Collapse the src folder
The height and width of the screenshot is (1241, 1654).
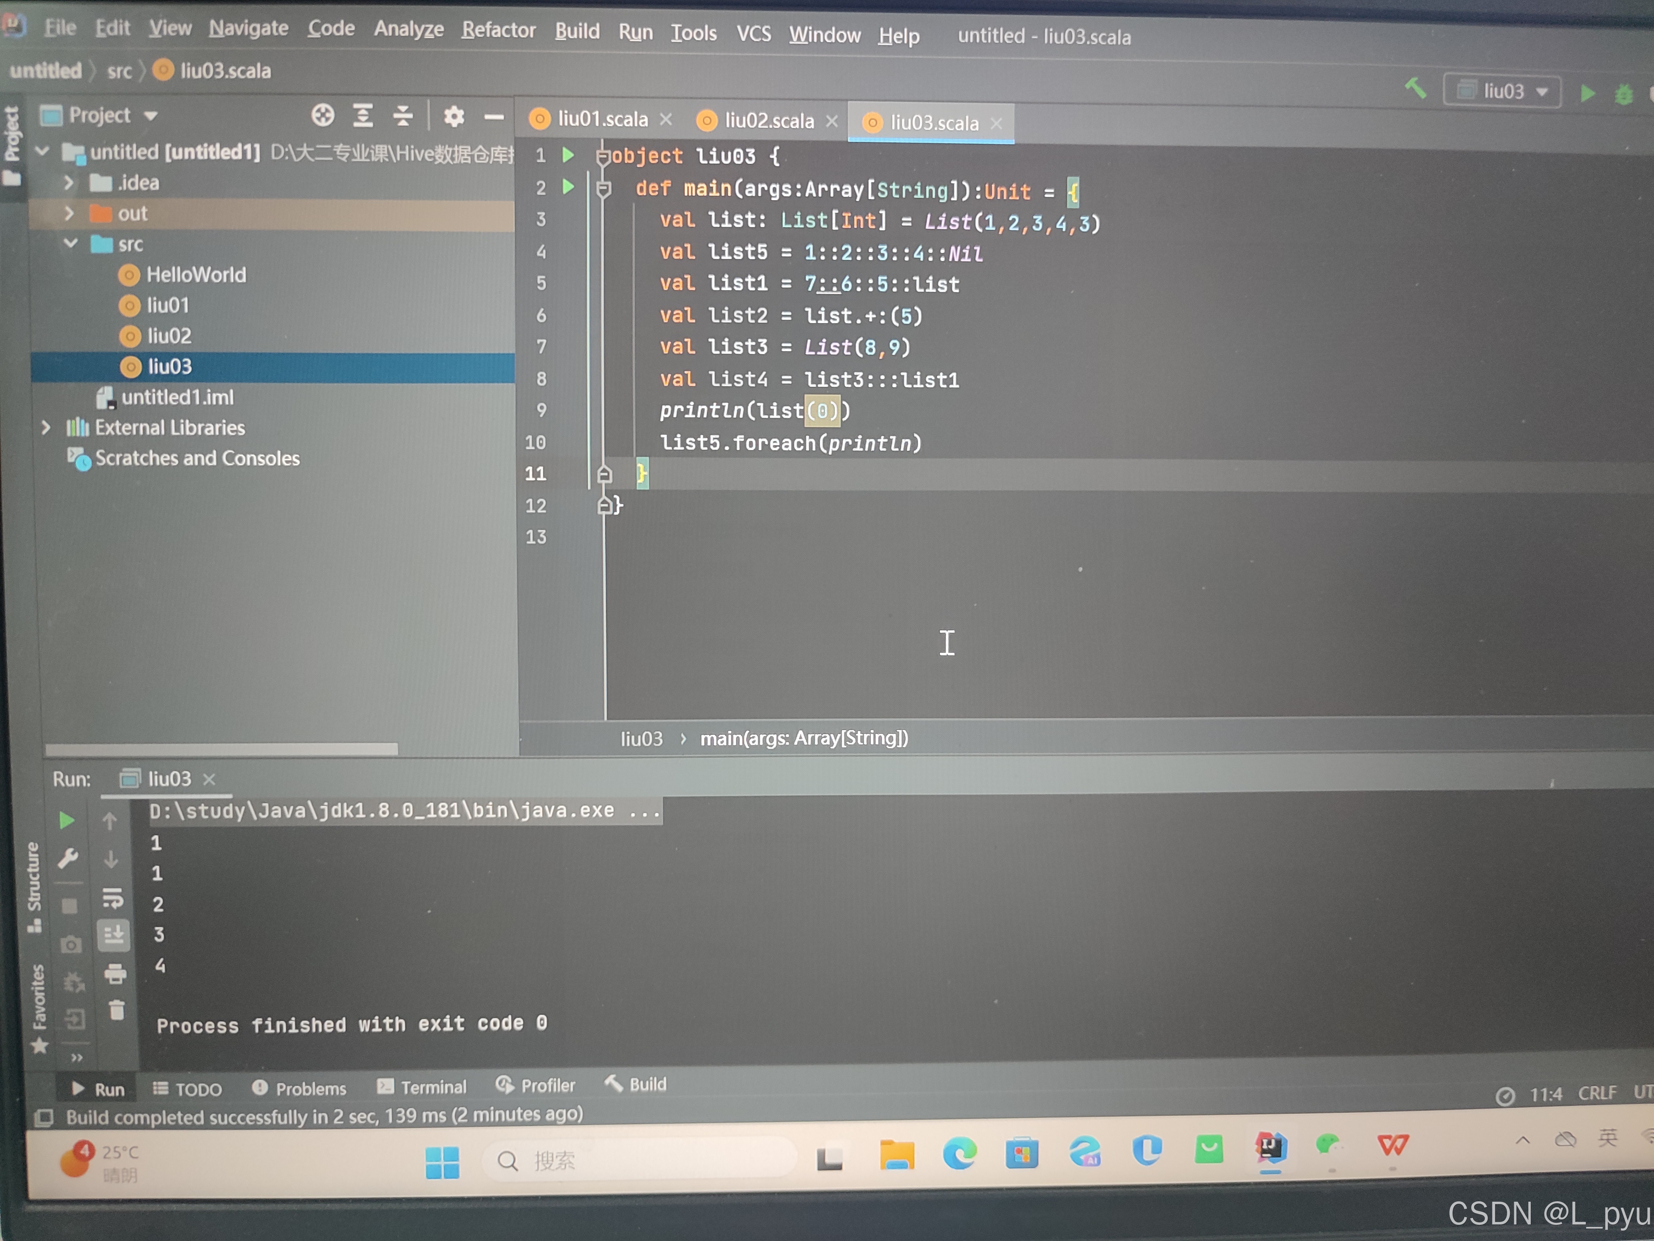tap(71, 244)
